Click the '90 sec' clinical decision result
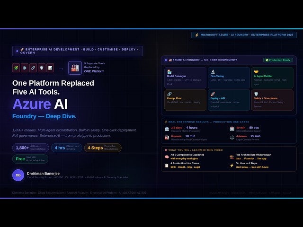The height and width of the screenshot is (227, 303). (x=254, y=128)
